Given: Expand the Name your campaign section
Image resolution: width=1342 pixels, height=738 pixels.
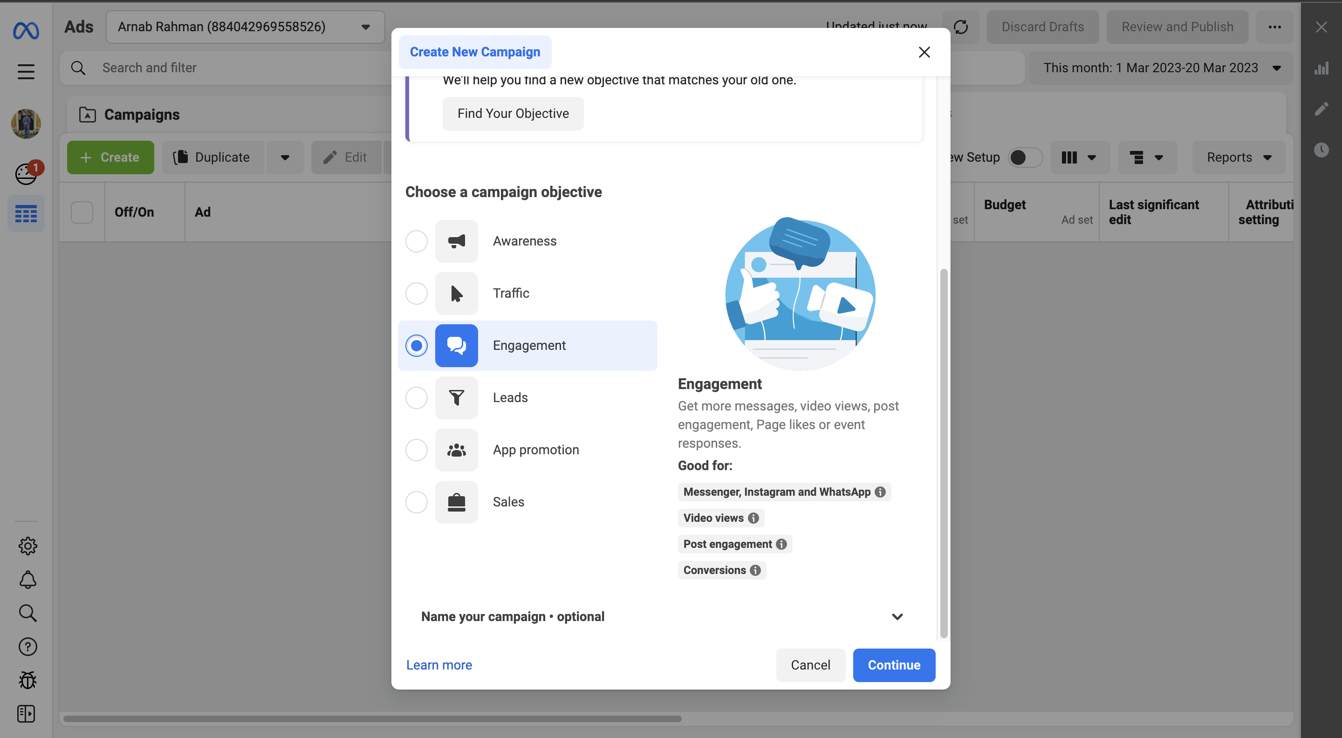Looking at the screenshot, I should coord(897,617).
